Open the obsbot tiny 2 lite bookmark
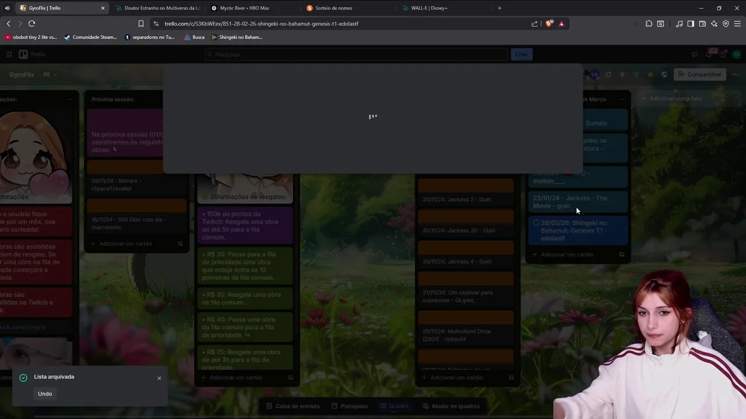The width and height of the screenshot is (746, 419). pos(31,37)
